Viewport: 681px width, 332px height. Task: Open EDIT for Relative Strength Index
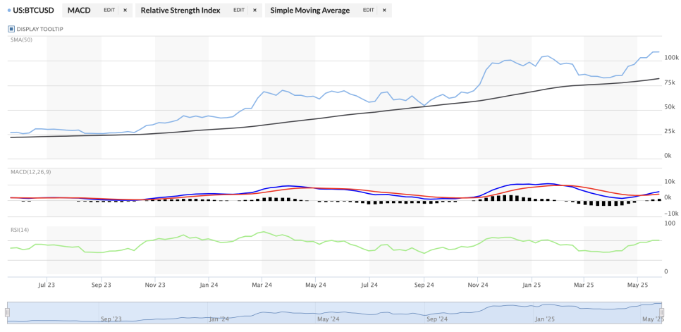point(239,11)
